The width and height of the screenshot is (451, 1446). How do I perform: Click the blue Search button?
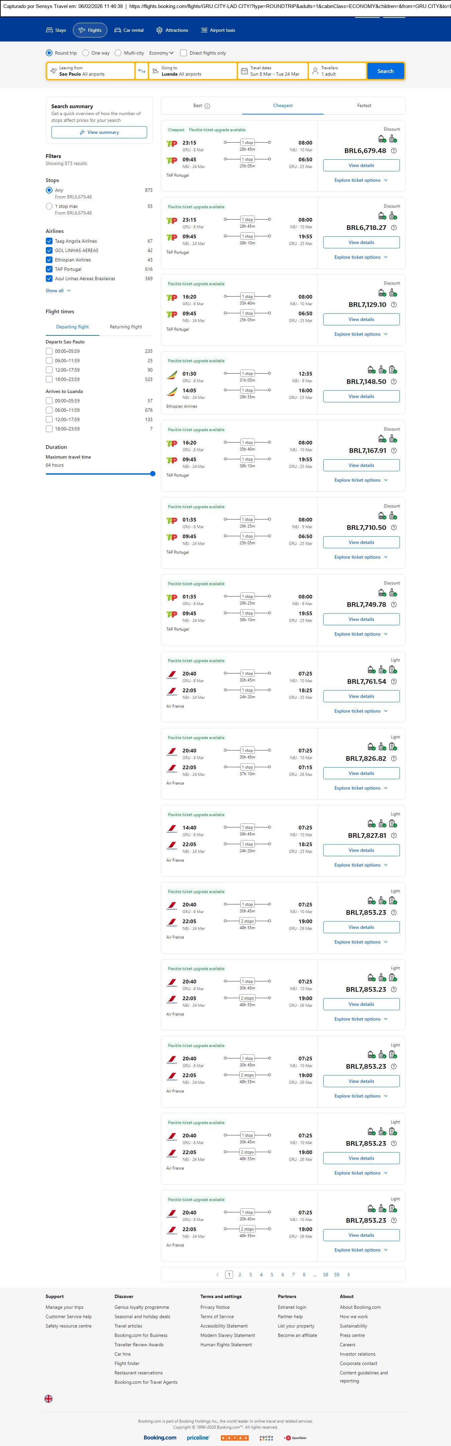pyautogui.click(x=385, y=71)
